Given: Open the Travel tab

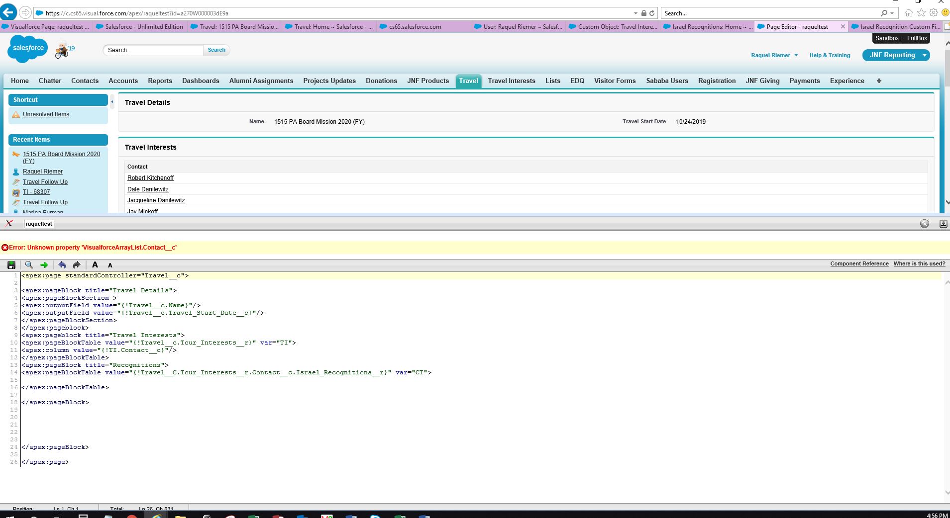Looking at the screenshot, I should (468, 81).
